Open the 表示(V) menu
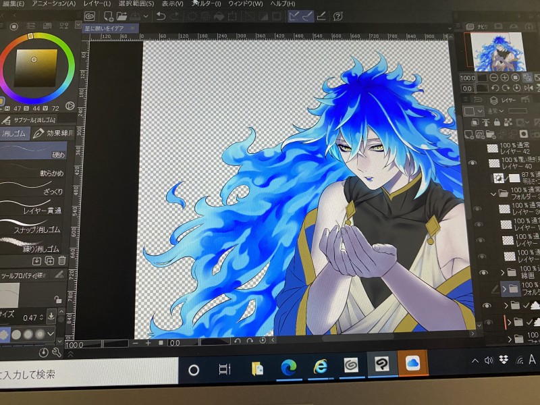Image resolution: width=540 pixels, height=405 pixels. click(172, 4)
